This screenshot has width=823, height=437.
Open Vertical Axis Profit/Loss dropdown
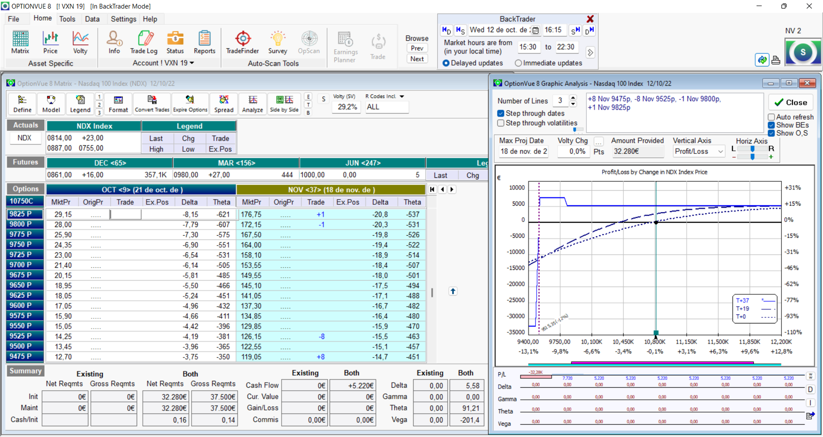pos(721,151)
